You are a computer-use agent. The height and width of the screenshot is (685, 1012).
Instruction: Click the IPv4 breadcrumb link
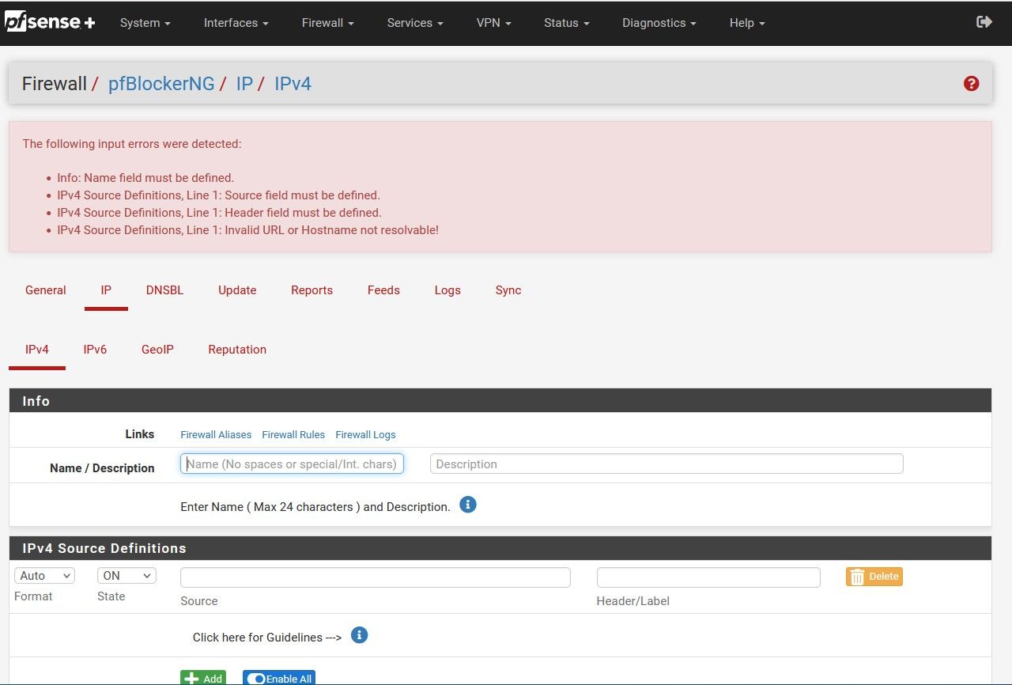tap(293, 83)
